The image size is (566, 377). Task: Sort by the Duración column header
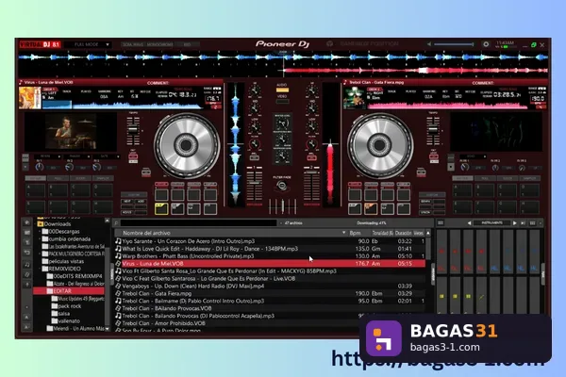click(403, 233)
